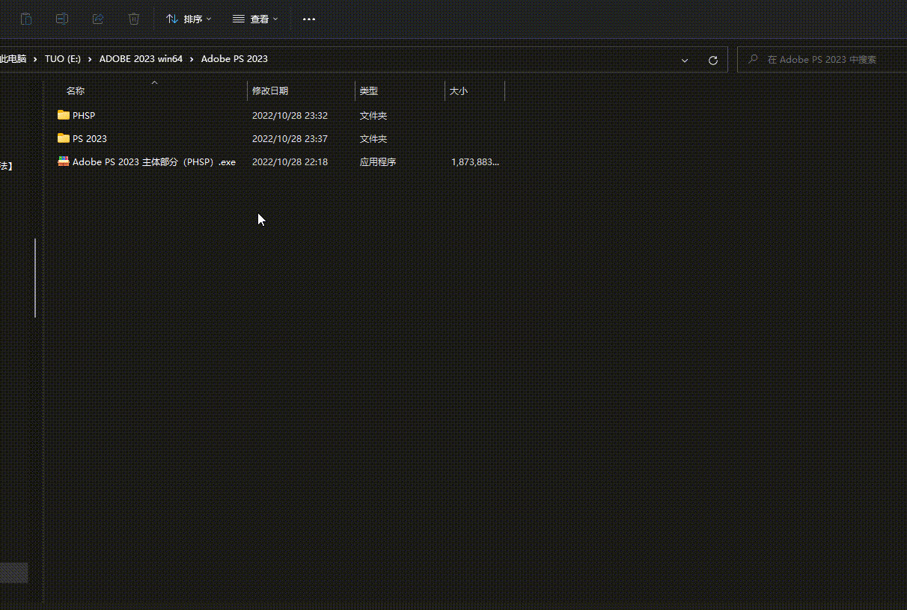Click TUO (E:) in the breadcrumb
The height and width of the screenshot is (610, 907).
(63, 59)
